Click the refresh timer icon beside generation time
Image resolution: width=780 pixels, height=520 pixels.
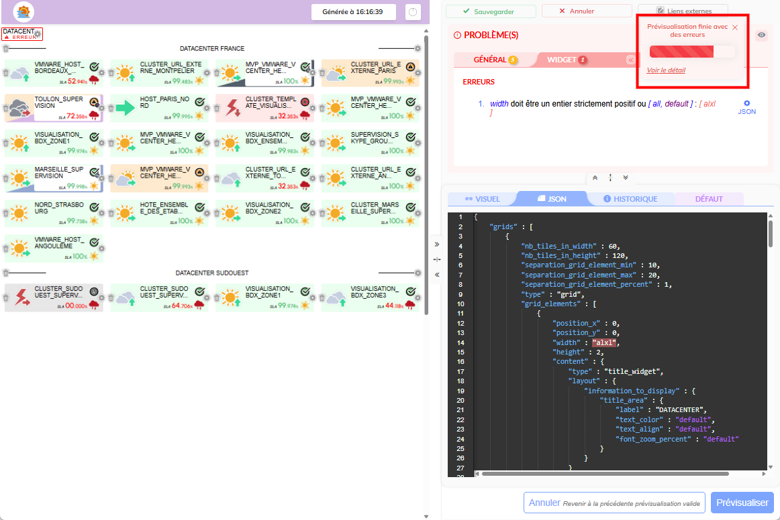point(413,12)
